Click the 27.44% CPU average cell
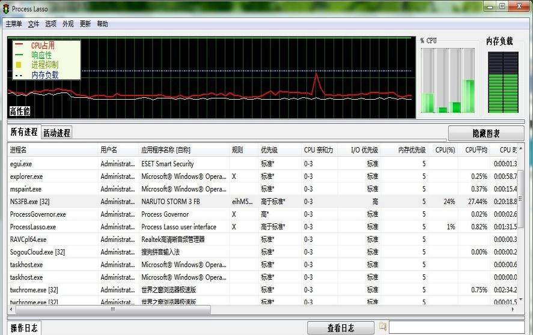533x335 pixels. [x=478, y=202]
